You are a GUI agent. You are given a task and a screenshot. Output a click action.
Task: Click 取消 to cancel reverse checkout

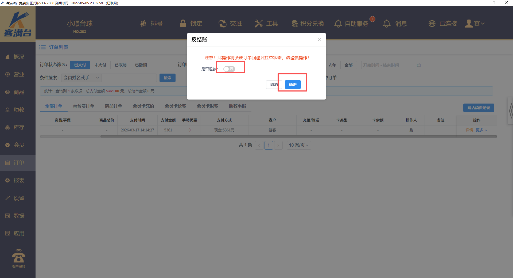click(x=274, y=85)
